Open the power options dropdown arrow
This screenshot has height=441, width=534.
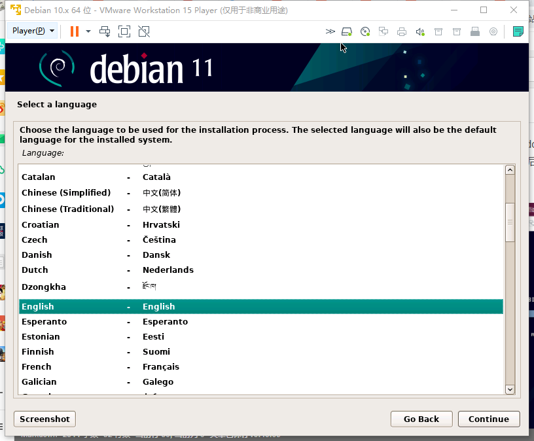[x=88, y=31]
